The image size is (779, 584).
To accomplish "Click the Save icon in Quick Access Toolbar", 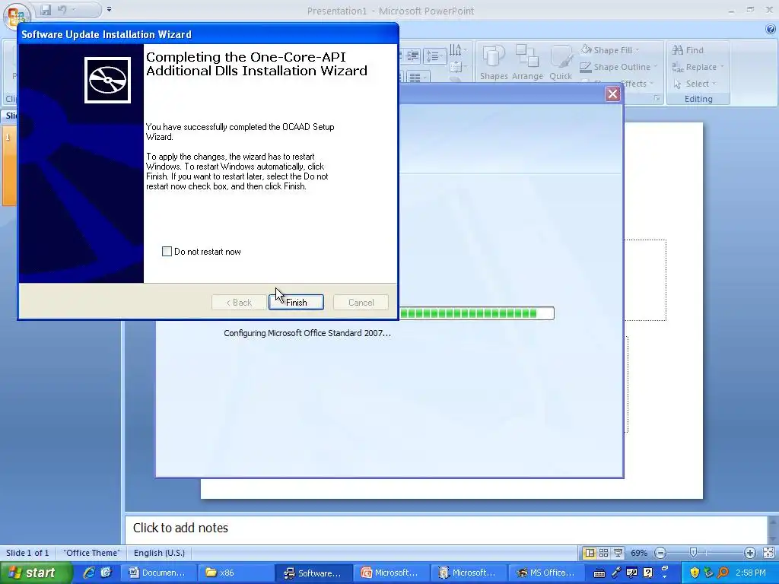I will click(46, 9).
